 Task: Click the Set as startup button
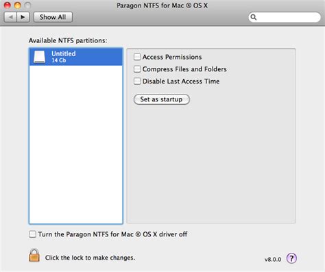162,99
